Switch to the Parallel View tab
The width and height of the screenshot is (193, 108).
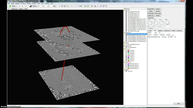[14, 9]
